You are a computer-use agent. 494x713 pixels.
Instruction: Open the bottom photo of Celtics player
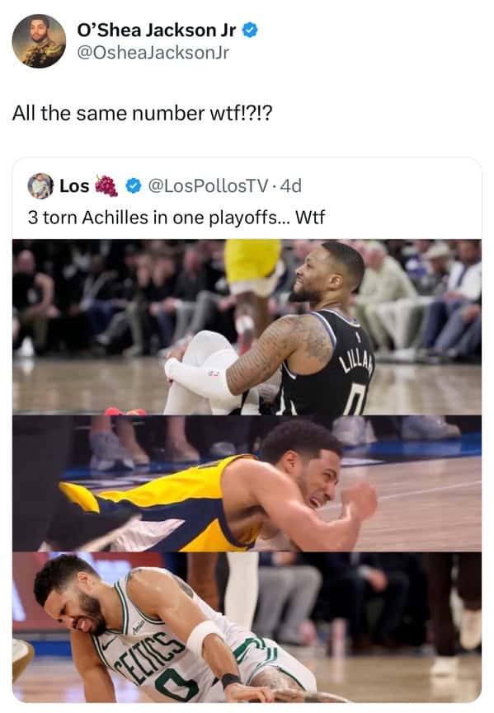(247, 627)
